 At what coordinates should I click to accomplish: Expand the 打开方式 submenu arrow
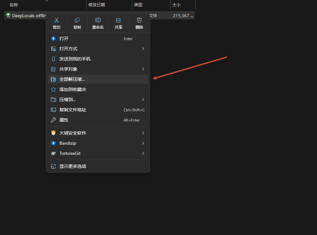[143, 49]
